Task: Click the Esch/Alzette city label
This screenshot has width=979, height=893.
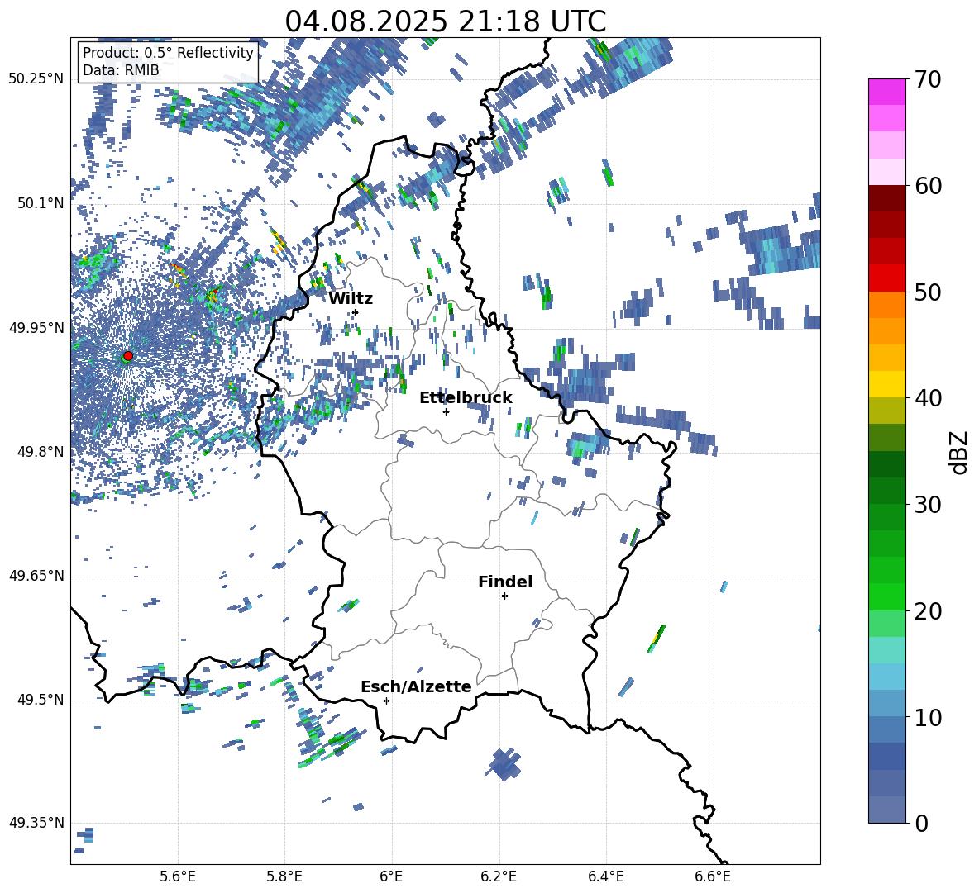Action: coord(417,686)
